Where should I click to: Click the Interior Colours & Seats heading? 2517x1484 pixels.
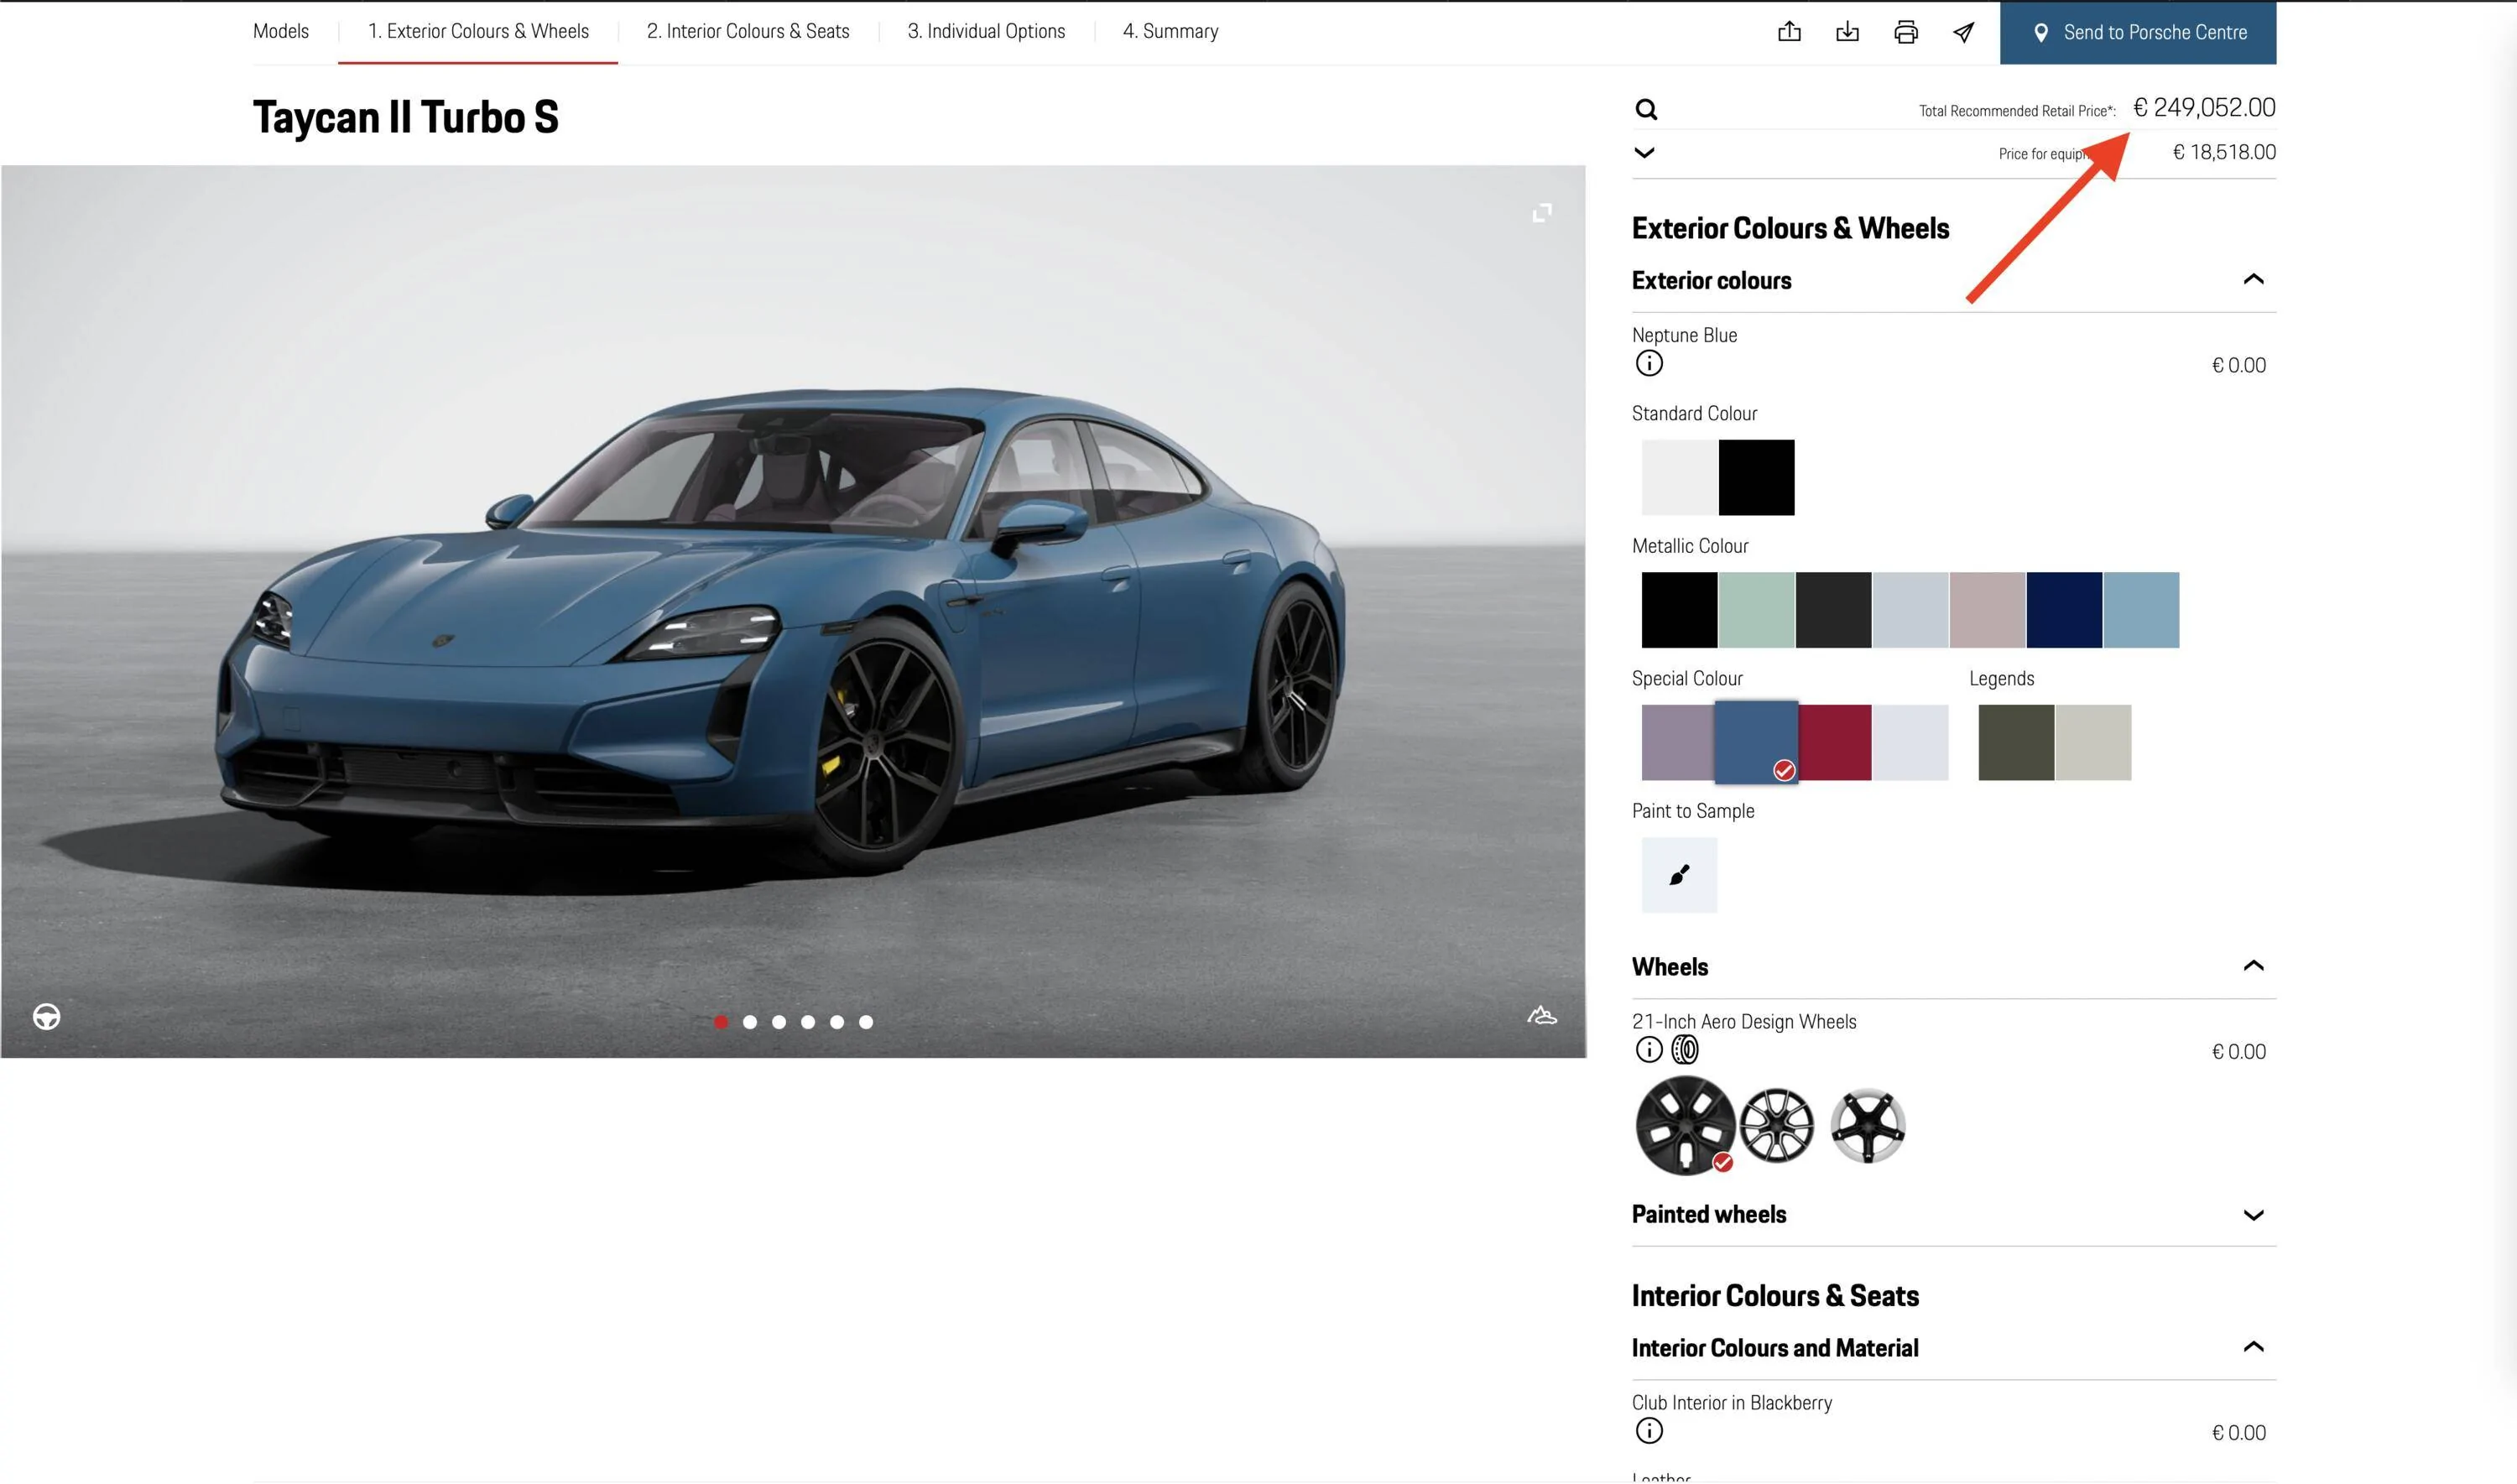(1775, 1295)
